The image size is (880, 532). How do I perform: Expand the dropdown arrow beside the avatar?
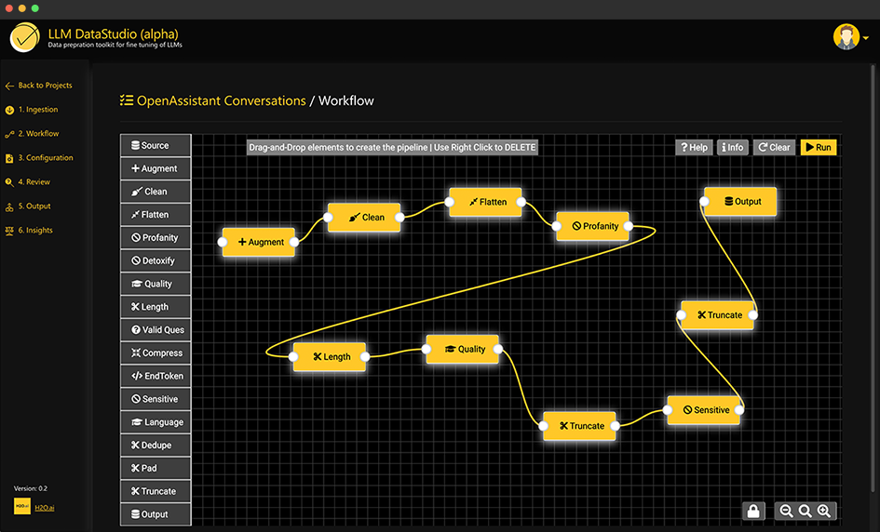coord(866,38)
